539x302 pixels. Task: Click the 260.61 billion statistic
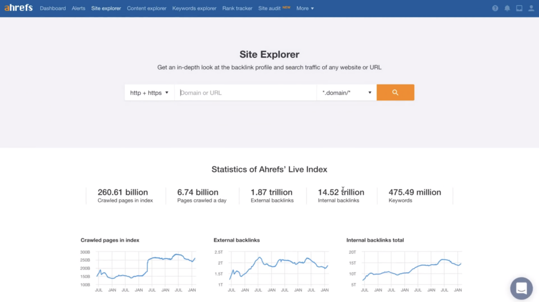click(123, 192)
